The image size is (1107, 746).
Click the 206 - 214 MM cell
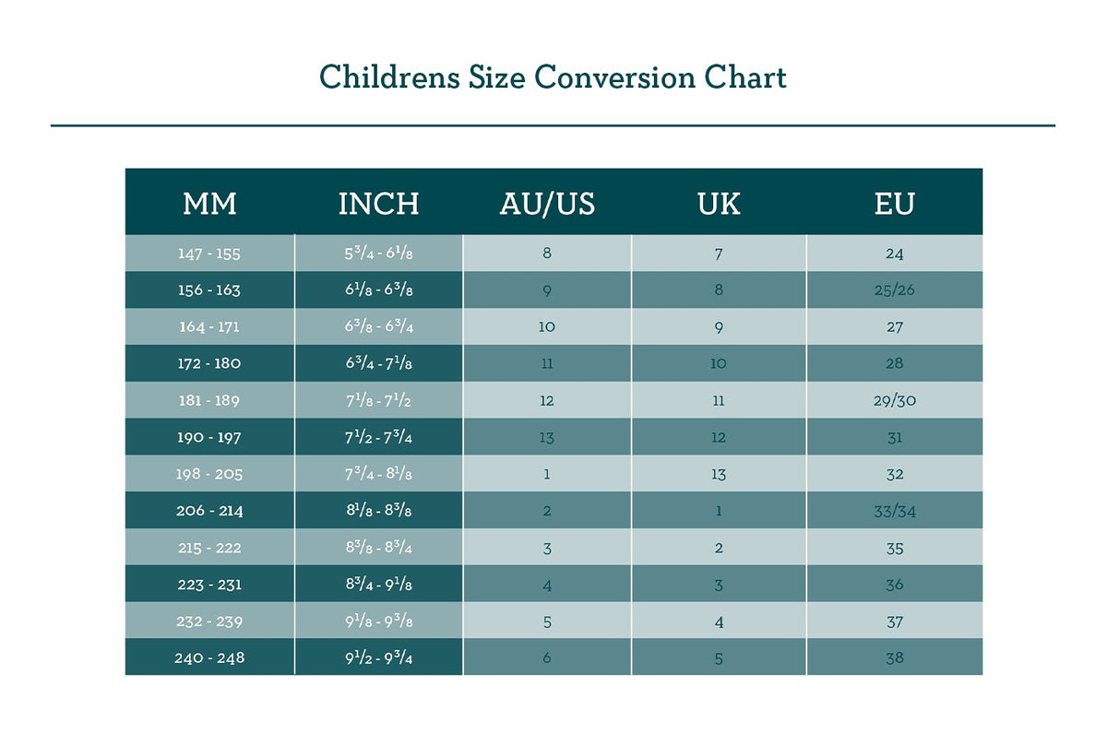tap(209, 511)
